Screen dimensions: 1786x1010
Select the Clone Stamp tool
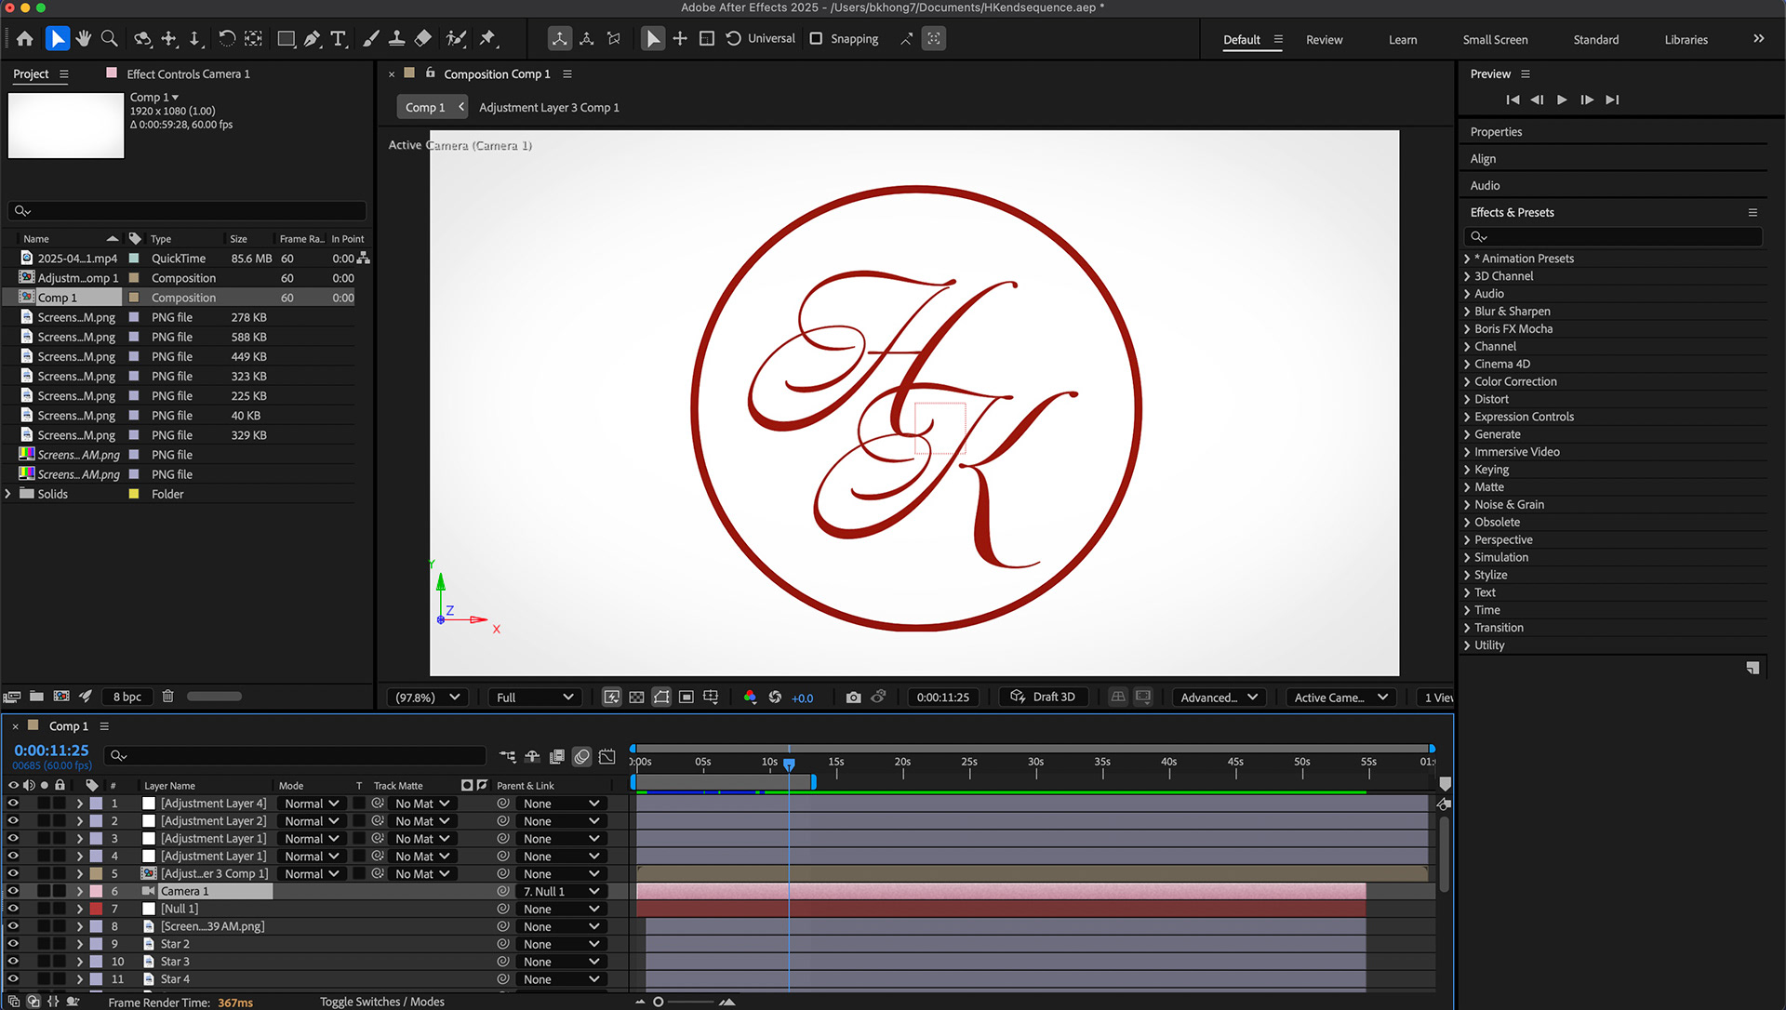pyautogui.click(x=397, y=38)
